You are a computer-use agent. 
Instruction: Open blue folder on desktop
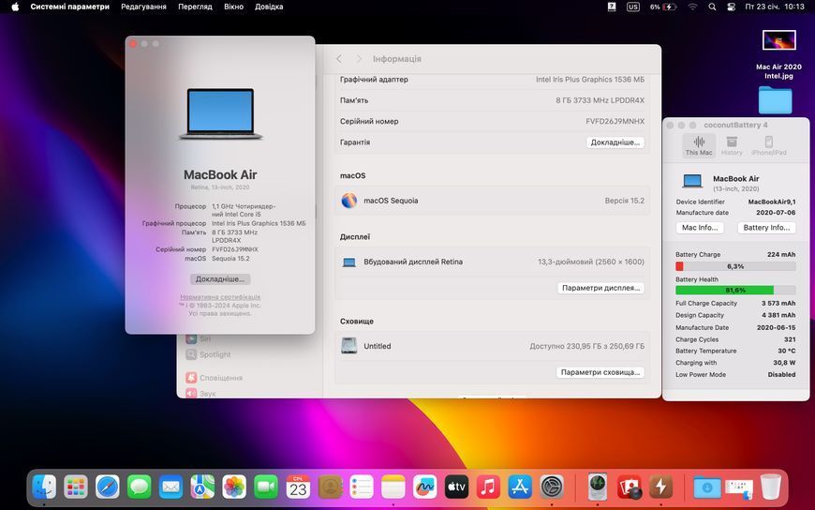click(775, 99)
